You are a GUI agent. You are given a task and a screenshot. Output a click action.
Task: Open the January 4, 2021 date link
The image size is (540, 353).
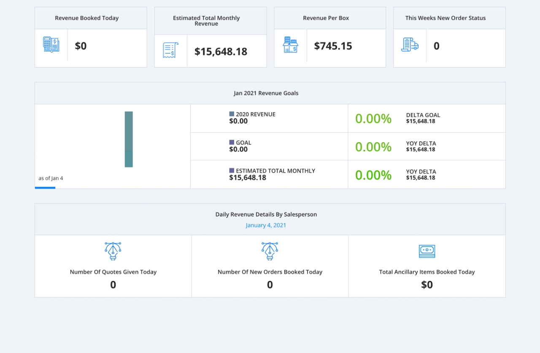[x=266, y=225]
